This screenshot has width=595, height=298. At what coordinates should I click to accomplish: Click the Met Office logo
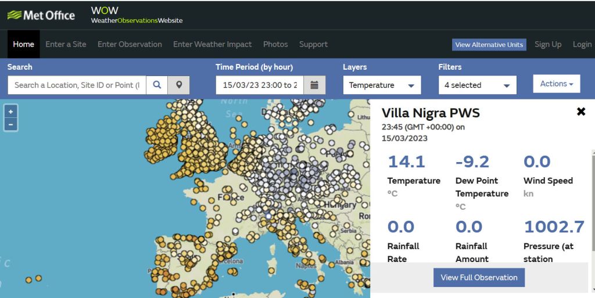click(x=41, y=15)
